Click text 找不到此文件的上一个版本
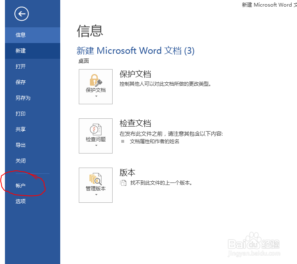The width and height of the screenshot is (297, 264). point(161,183)
